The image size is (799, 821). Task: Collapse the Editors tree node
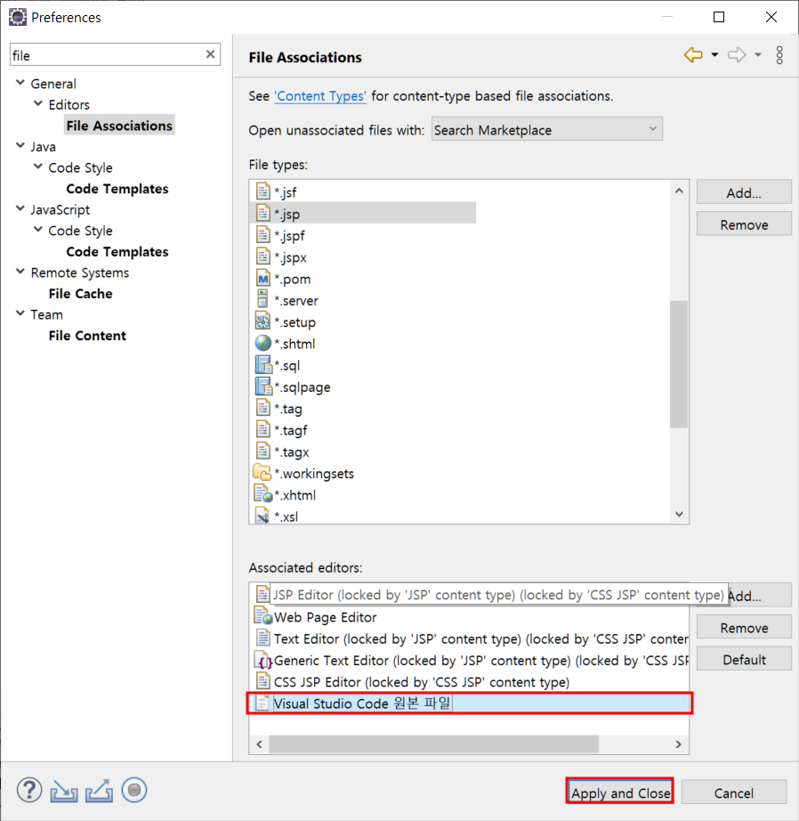point(38,103)
